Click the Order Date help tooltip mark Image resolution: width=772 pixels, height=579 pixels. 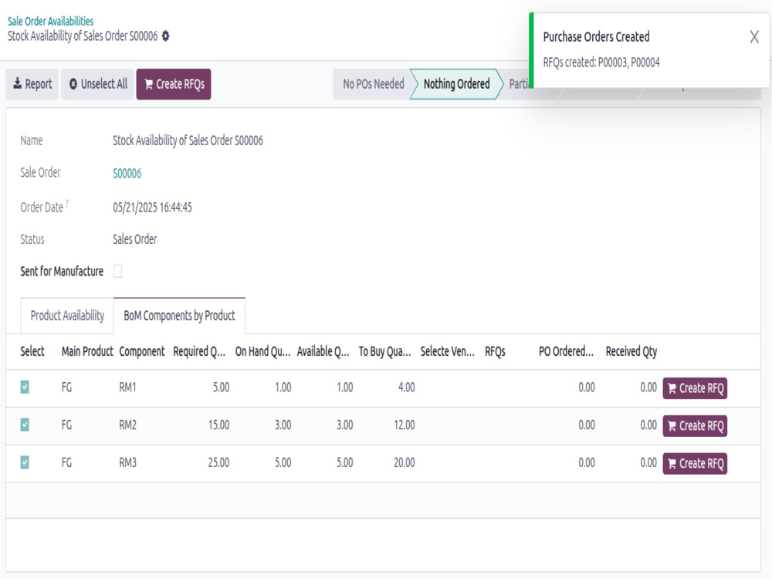(x=67, y=203)
